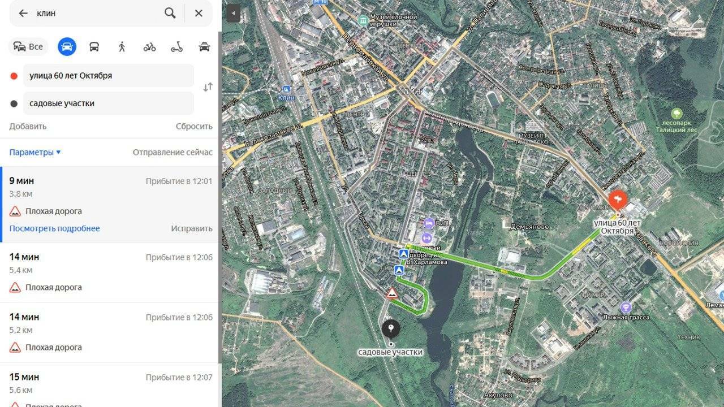The width and height of the screenshot is (724, 407).
Task: Click the 'Акулово' label on the map
Action: pos(499,395)
